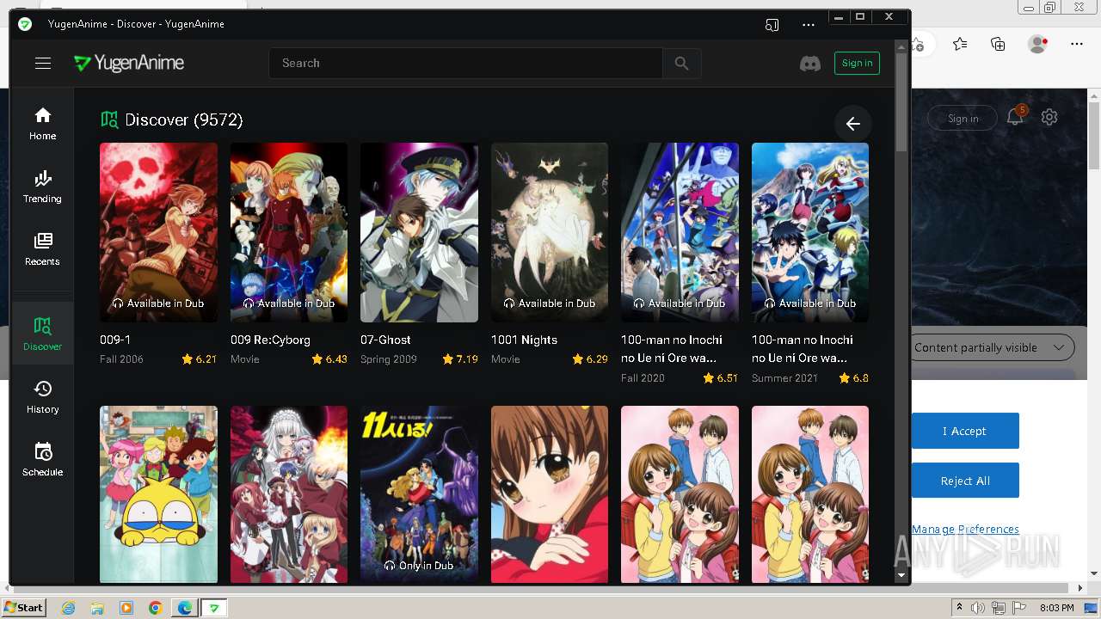Open the 1001 Nights poster

550,232
